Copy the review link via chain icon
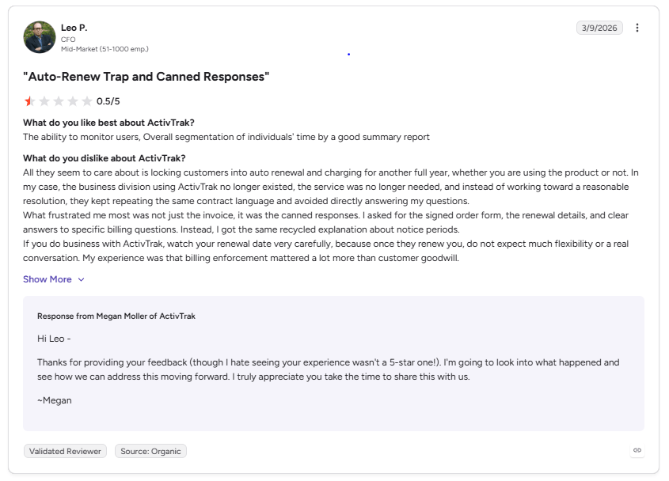 click(x=637, y=450)
